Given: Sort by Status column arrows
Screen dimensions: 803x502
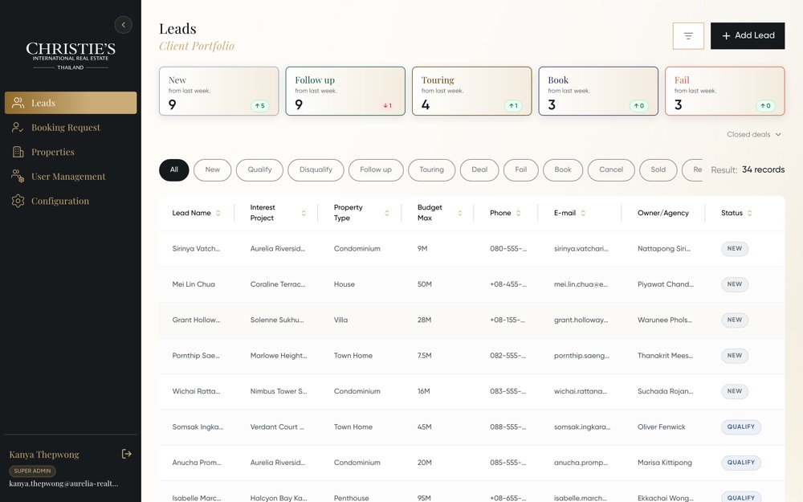Looking at the screenshot, I should 750,213.
